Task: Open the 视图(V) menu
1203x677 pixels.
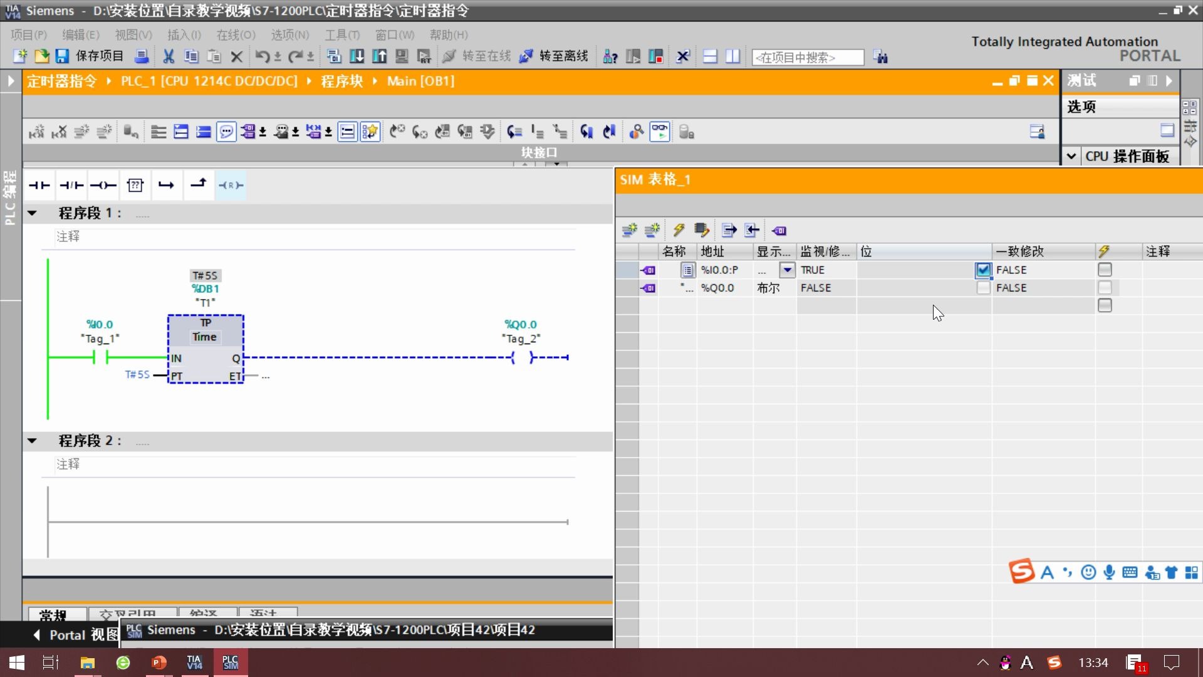Action: click(x=133, y=35)
